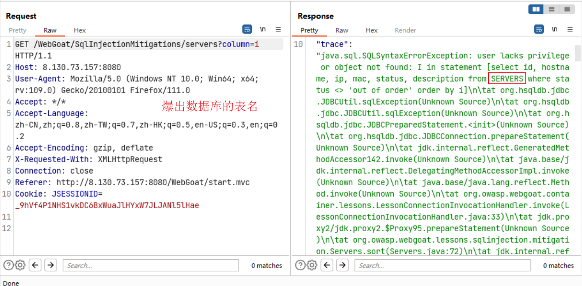Toggle word wrap icon in Request panel

tap(247, 29)
